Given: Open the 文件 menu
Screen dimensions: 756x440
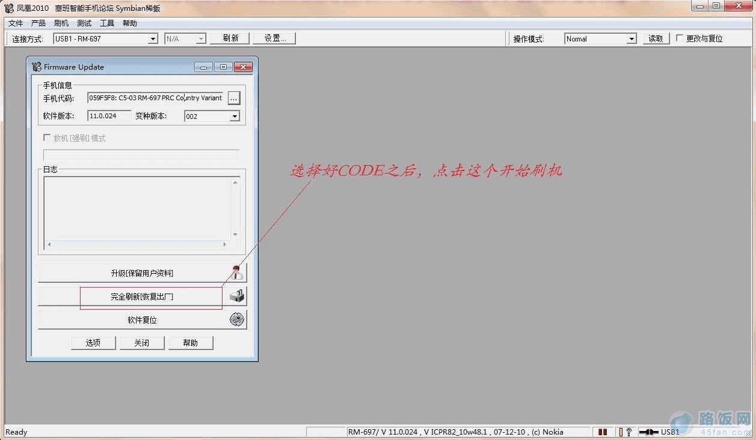Looking at the screenshot, I should click(16, 23).
